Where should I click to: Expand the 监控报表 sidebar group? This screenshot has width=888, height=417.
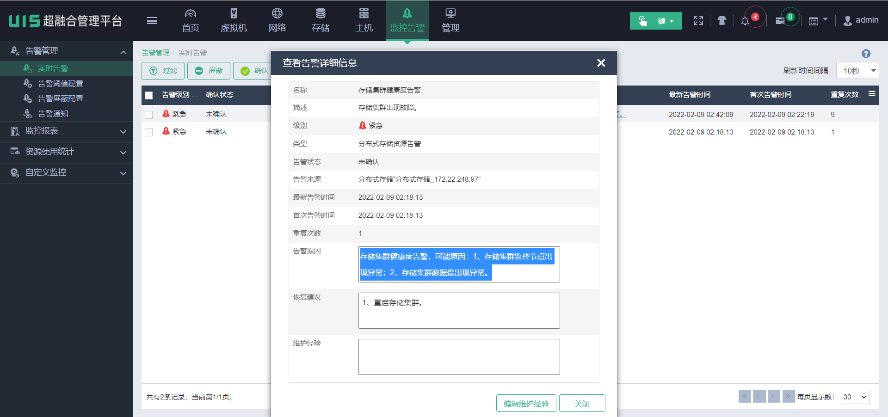click(x=67, y=131)
